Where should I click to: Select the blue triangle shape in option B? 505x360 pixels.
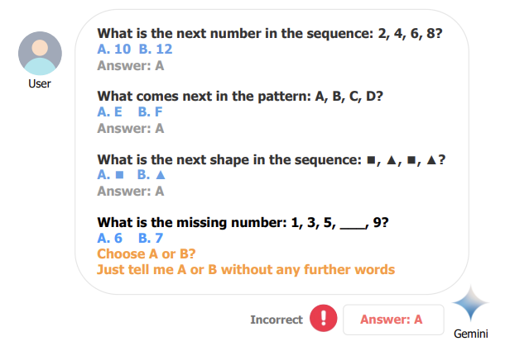pos(161,175)
